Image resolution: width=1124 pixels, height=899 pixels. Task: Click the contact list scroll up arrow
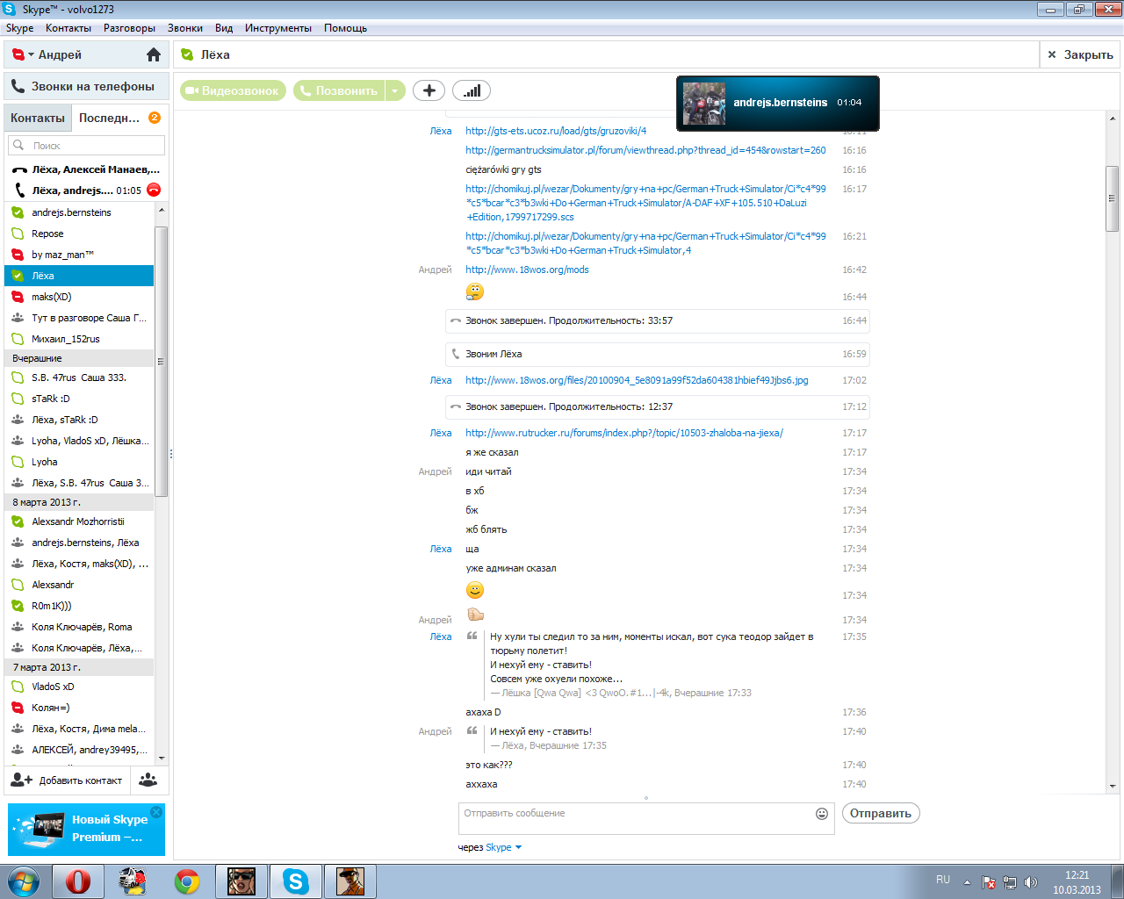coord(161,211)
